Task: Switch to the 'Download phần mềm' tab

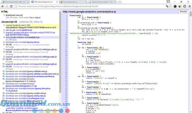Action: coord(16,2)
